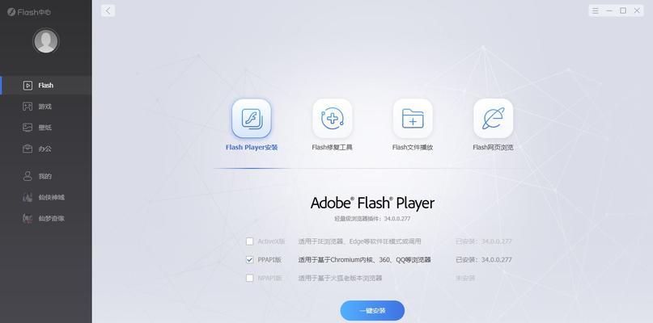The image size is (653, 323).
Task: Enable the ActiveX版 checkbox
Action: (x=249, y=241)
